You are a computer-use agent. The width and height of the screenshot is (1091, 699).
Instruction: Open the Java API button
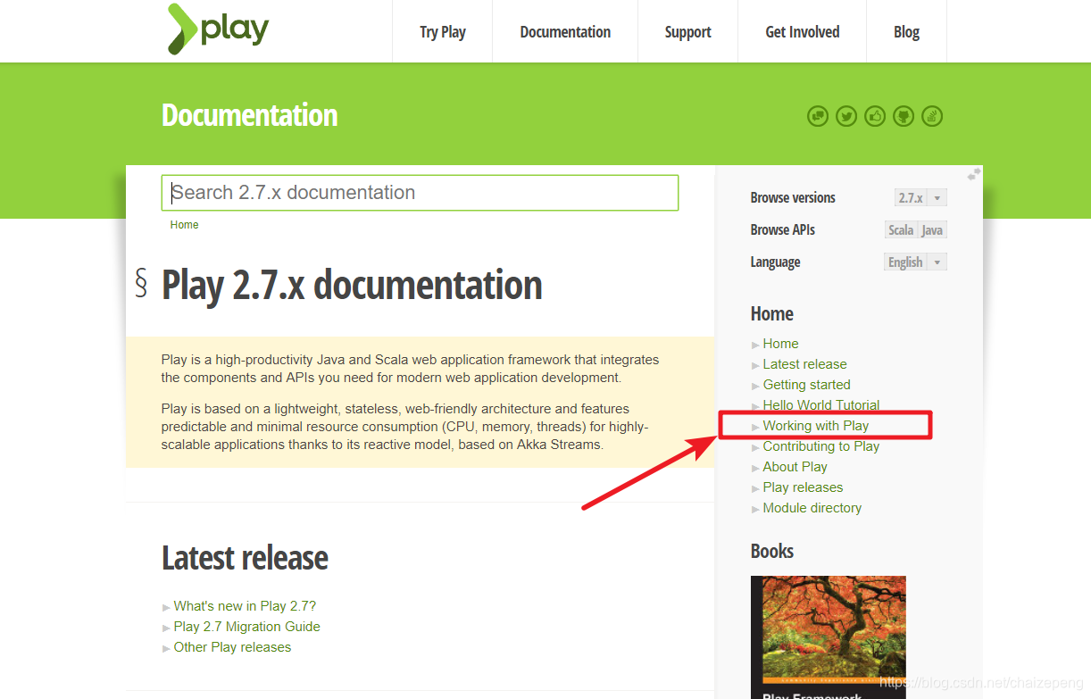[932, 230]
